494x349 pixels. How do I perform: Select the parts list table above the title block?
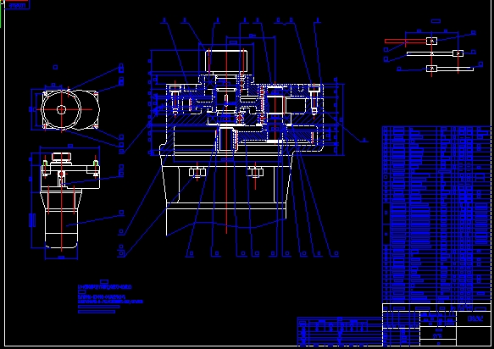[436, 214]
